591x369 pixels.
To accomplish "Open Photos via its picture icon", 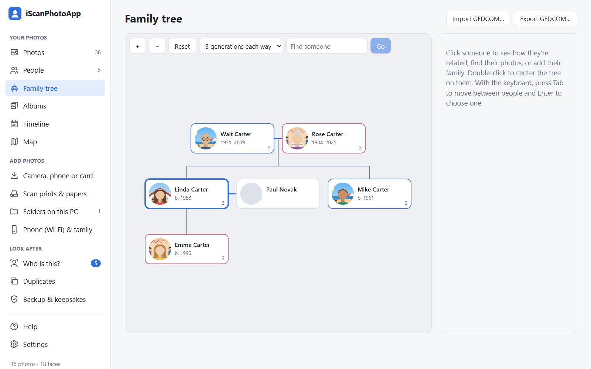I will [x=14, y=52].
